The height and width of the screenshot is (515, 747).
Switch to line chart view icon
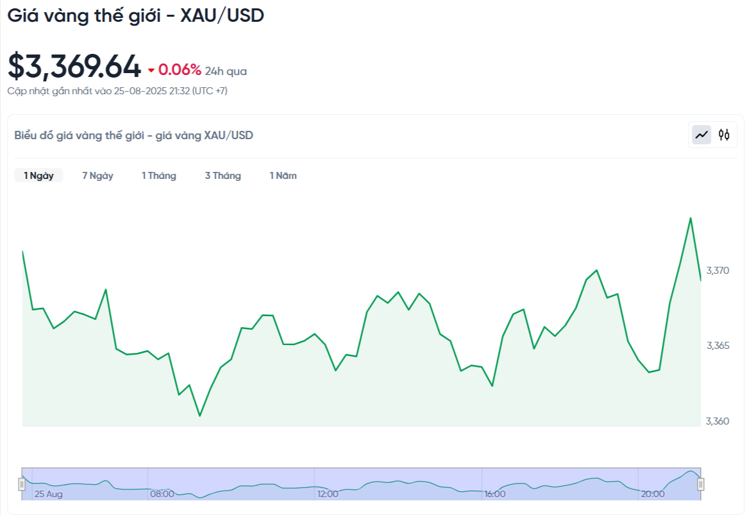pos(701,135)
